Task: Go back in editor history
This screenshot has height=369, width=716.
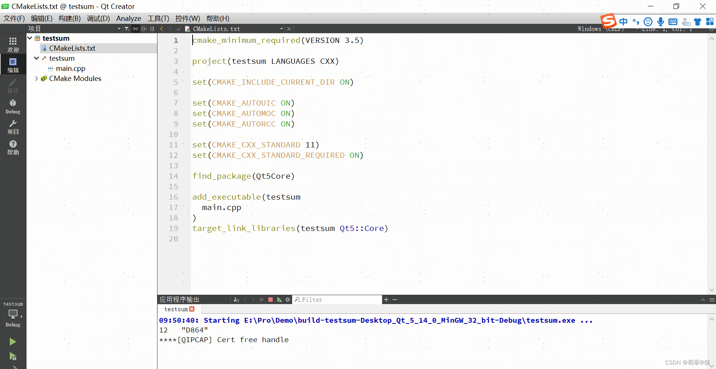Action: point(162,29)
